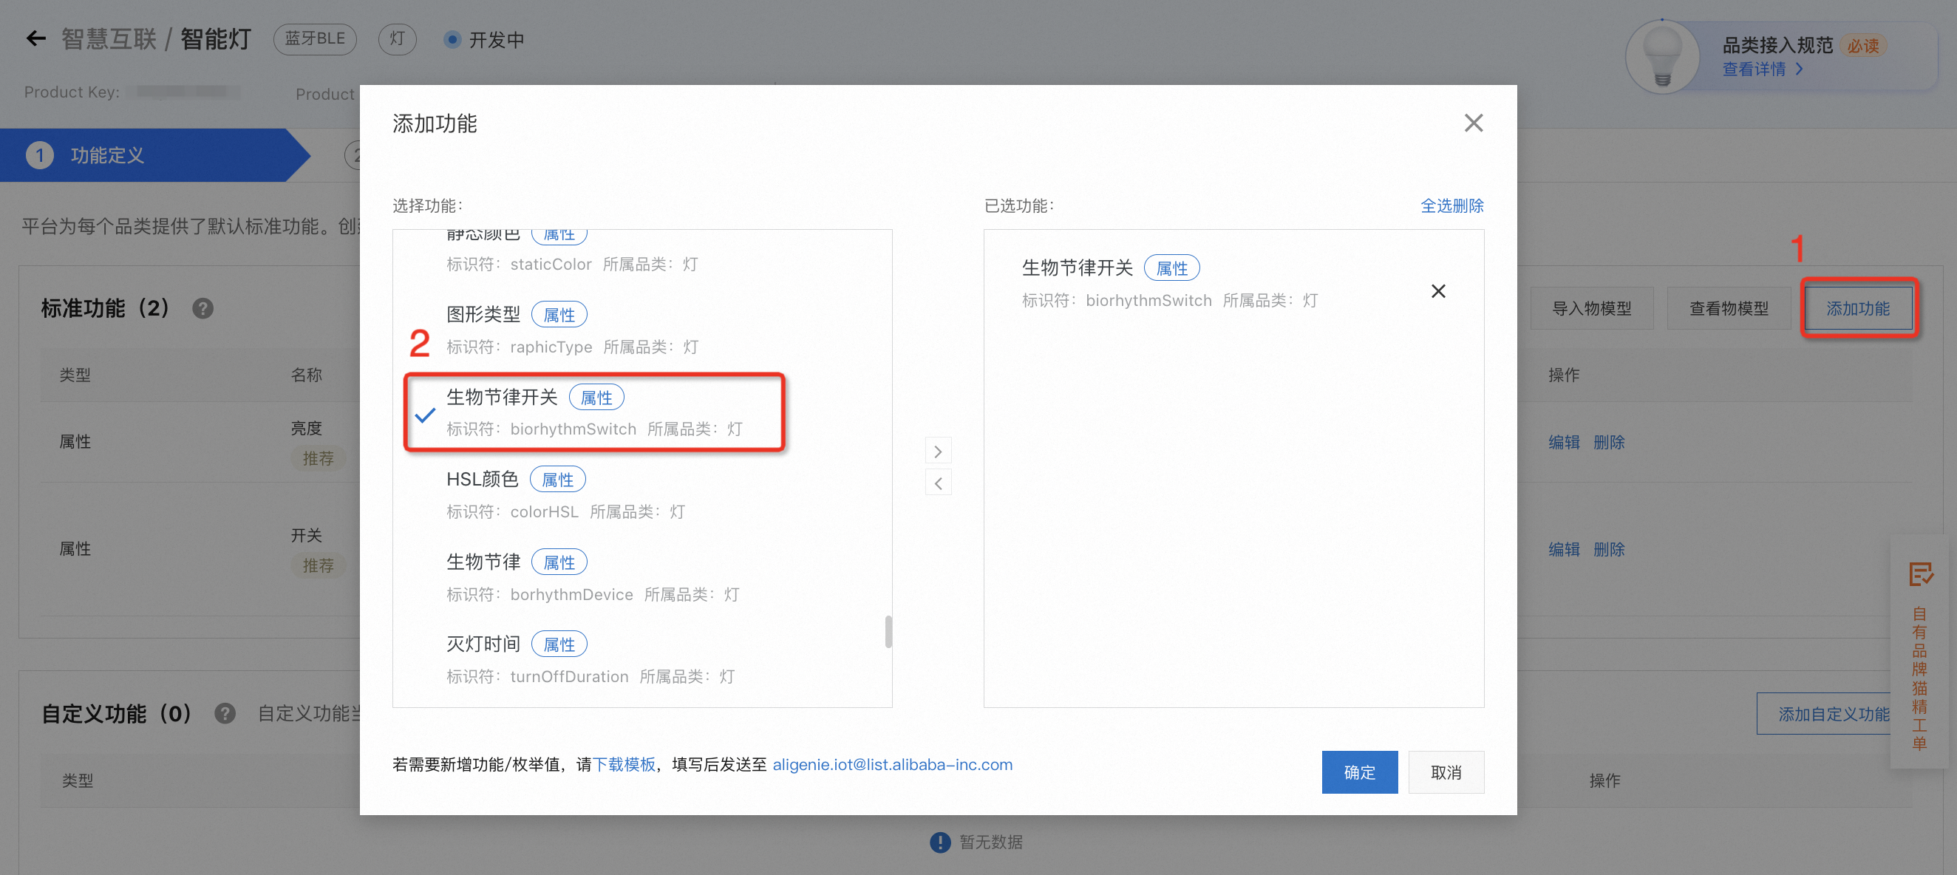Click the 灯 category tag

pyautogui.click(x=398, y=38)
